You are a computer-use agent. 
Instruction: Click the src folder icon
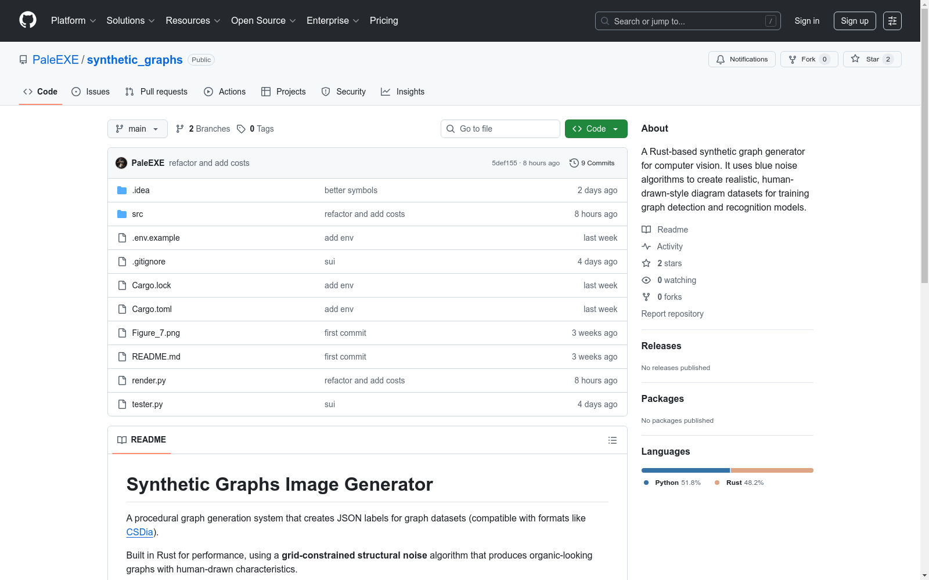[122, 214]
